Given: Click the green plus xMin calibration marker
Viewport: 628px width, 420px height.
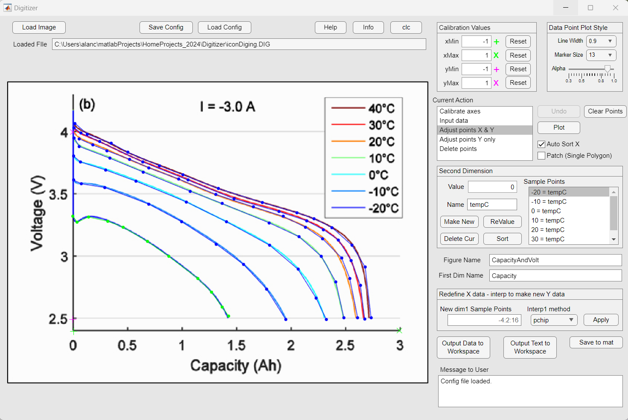Looking at the screenshot, I should click(496, 42).
